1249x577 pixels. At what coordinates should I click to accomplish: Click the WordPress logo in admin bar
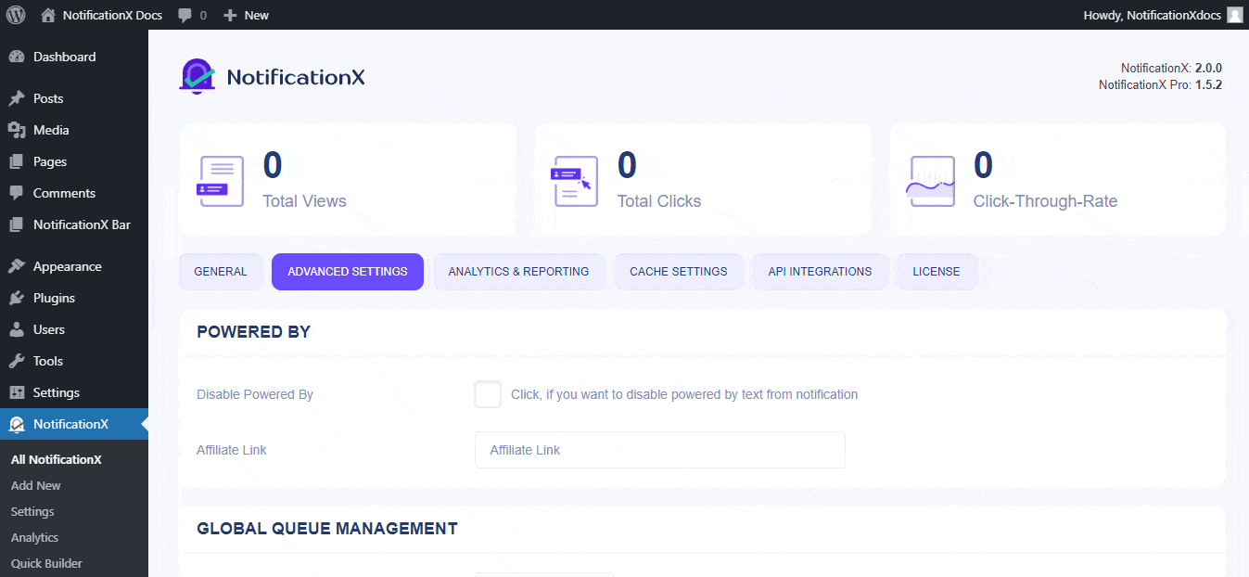tap(14, 14)
